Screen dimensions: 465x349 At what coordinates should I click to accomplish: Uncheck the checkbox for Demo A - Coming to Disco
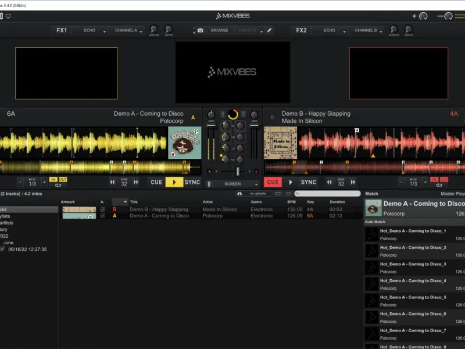(103, 216)
